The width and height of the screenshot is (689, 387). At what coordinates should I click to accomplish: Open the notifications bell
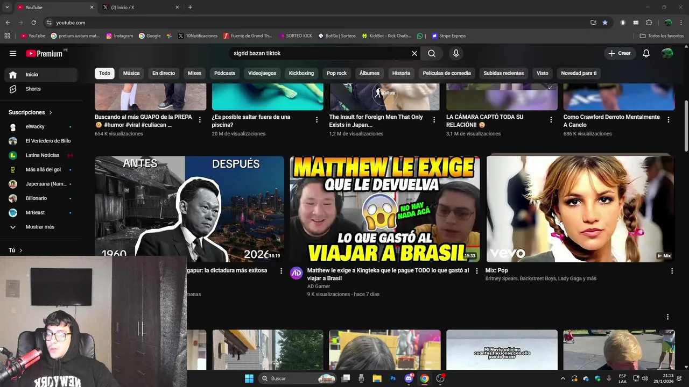point(646,53)
